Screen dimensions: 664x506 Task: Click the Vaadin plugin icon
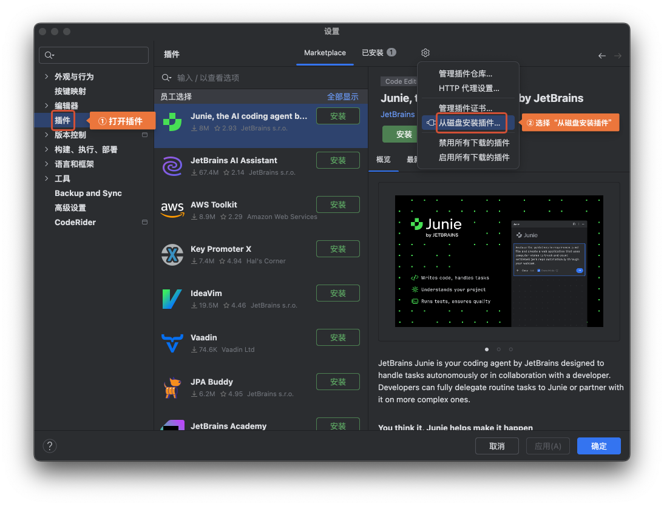tap(172, 343)
